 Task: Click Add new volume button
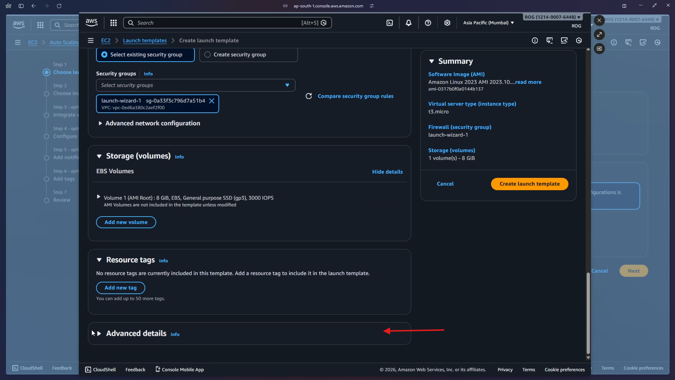(x=126, y=222)
